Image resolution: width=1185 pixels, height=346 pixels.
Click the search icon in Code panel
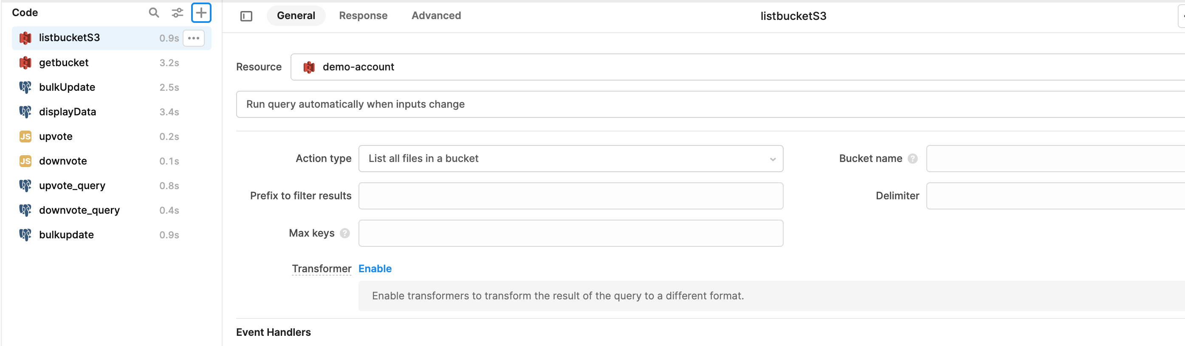tap(154, 13)
